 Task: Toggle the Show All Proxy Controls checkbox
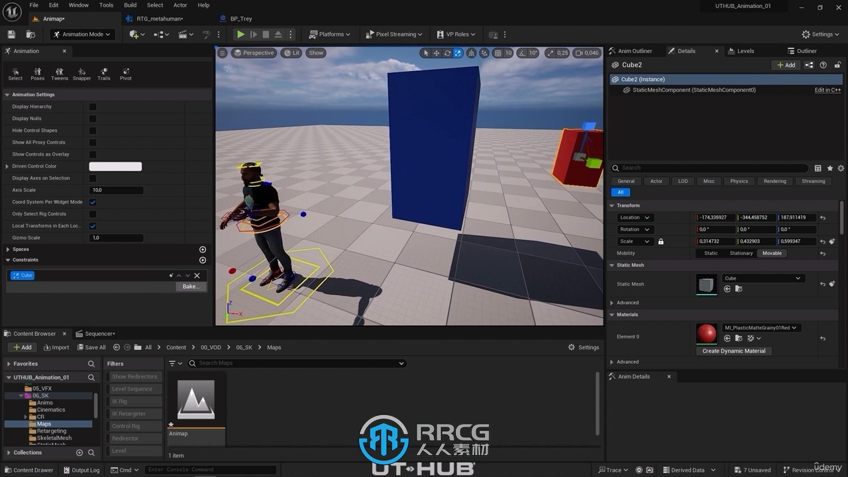[x=93, y=142]
